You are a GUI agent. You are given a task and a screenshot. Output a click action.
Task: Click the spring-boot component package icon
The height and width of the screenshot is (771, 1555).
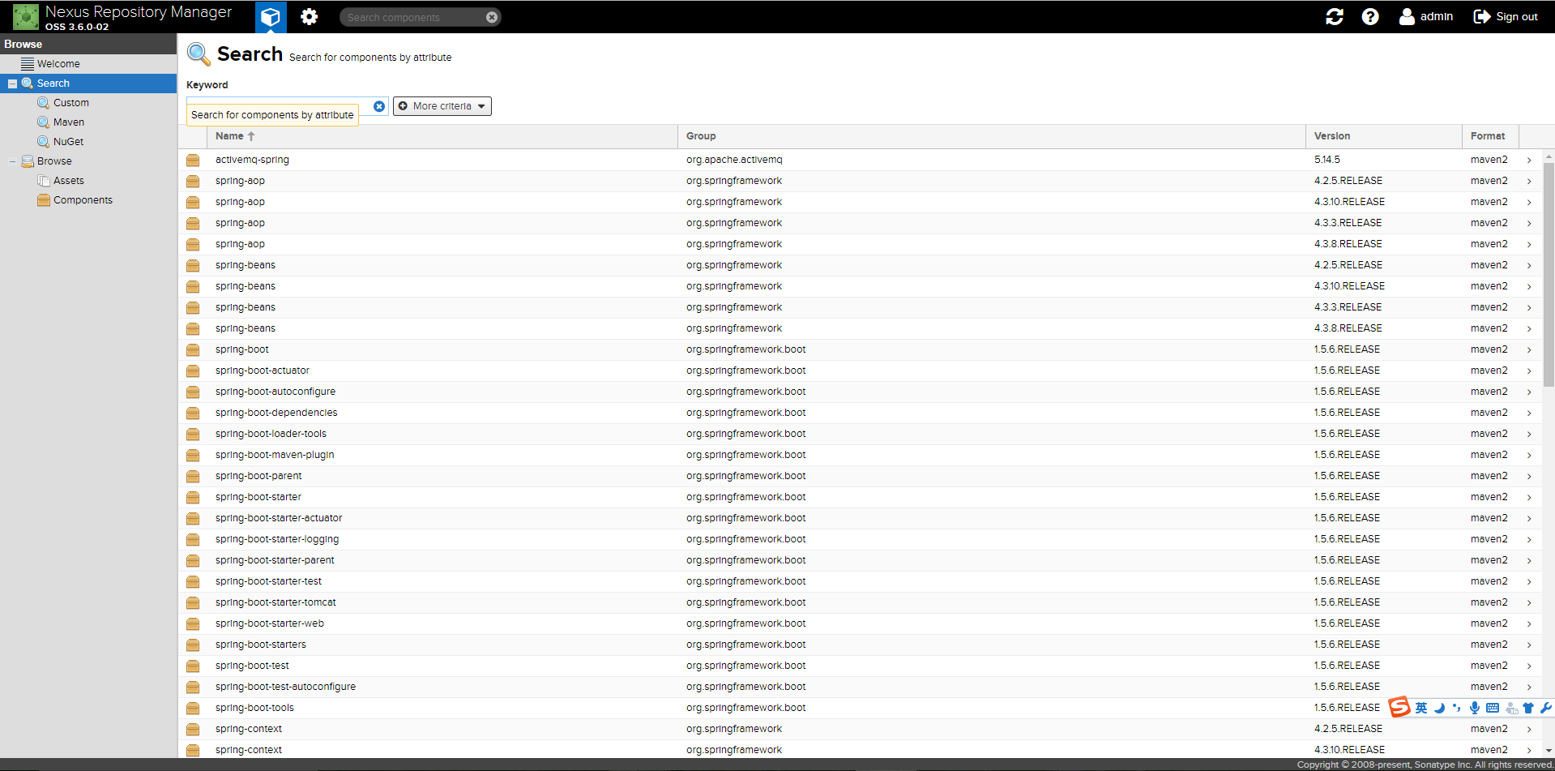pyautogui.click(x=193, y=350)
